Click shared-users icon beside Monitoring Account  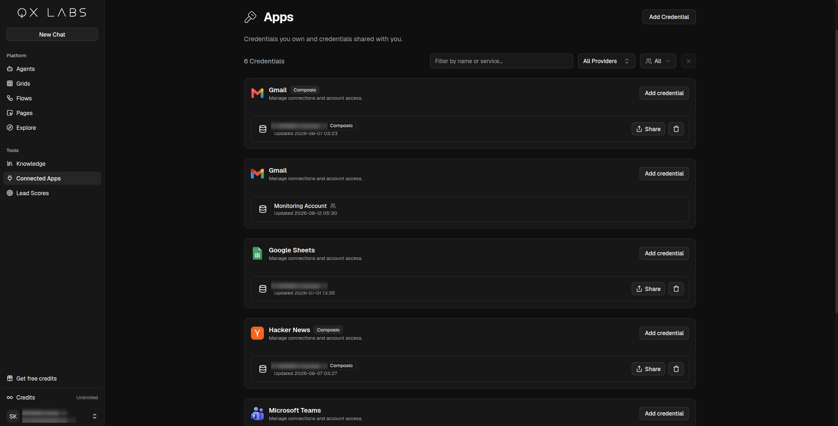click(x=333, y=206)
